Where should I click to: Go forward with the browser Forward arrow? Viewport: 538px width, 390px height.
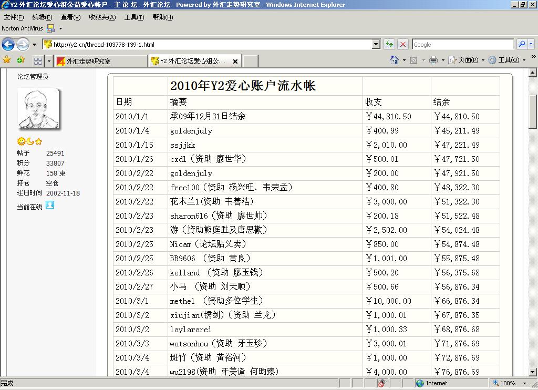pos(23,44)
